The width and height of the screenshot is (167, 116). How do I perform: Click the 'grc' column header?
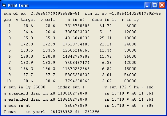click(7, 20)
